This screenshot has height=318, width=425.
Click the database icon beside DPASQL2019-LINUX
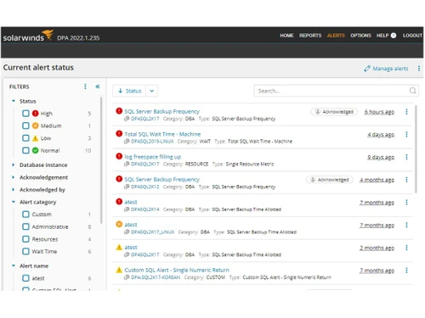(x=127, y=142)
